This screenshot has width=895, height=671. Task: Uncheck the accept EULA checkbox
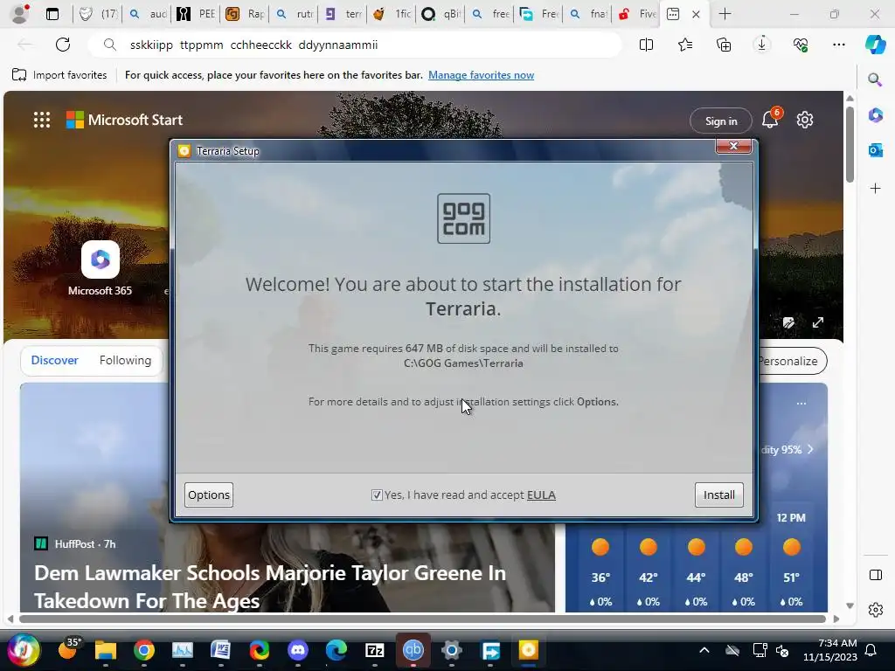click(377, 495)
